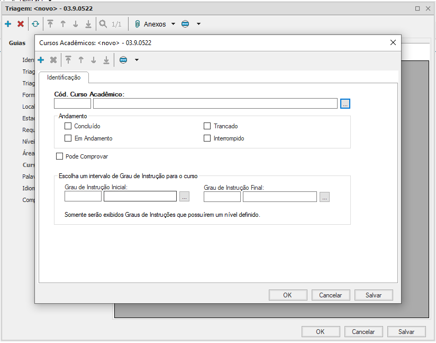Screen dimensions: 436x343
Task: Click the blue globe icon in Cursos Acadêmicos toolbar
Action: 123,60
